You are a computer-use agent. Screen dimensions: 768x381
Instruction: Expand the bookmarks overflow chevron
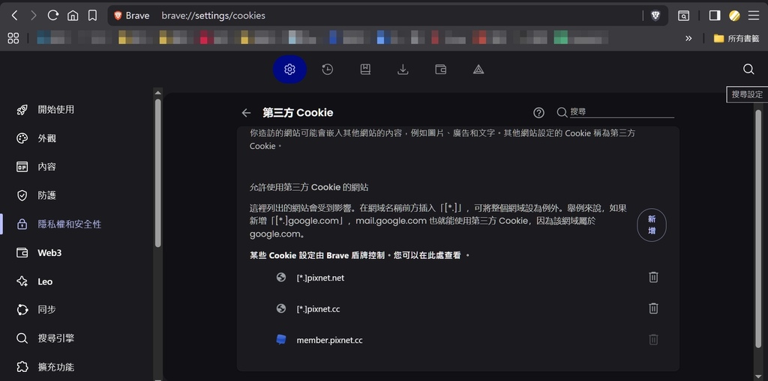(x=688, y=38)
